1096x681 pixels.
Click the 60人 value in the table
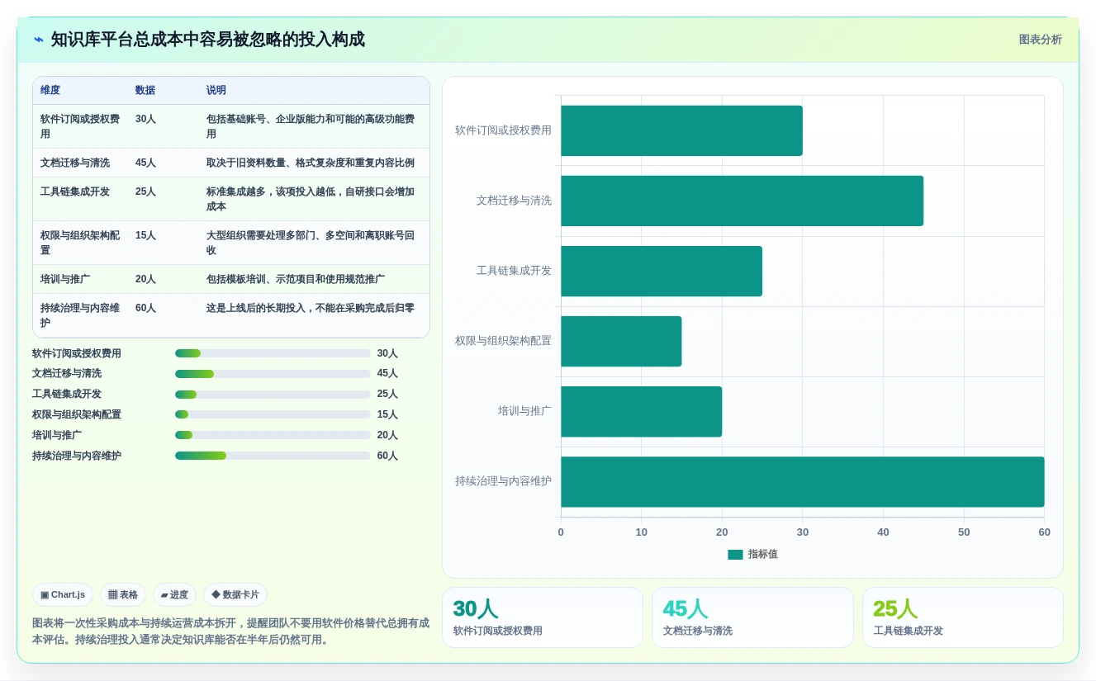(145, 308)
